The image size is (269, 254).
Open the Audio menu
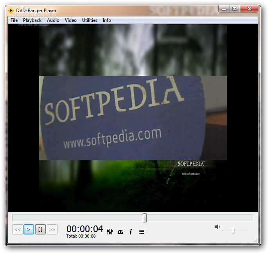click(53, 20)
